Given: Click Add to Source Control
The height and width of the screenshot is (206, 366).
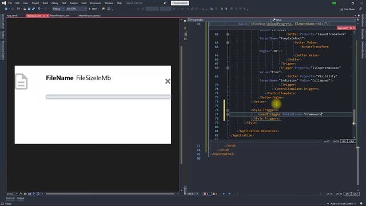Looking at the screenshot, I should pos(342,204).
